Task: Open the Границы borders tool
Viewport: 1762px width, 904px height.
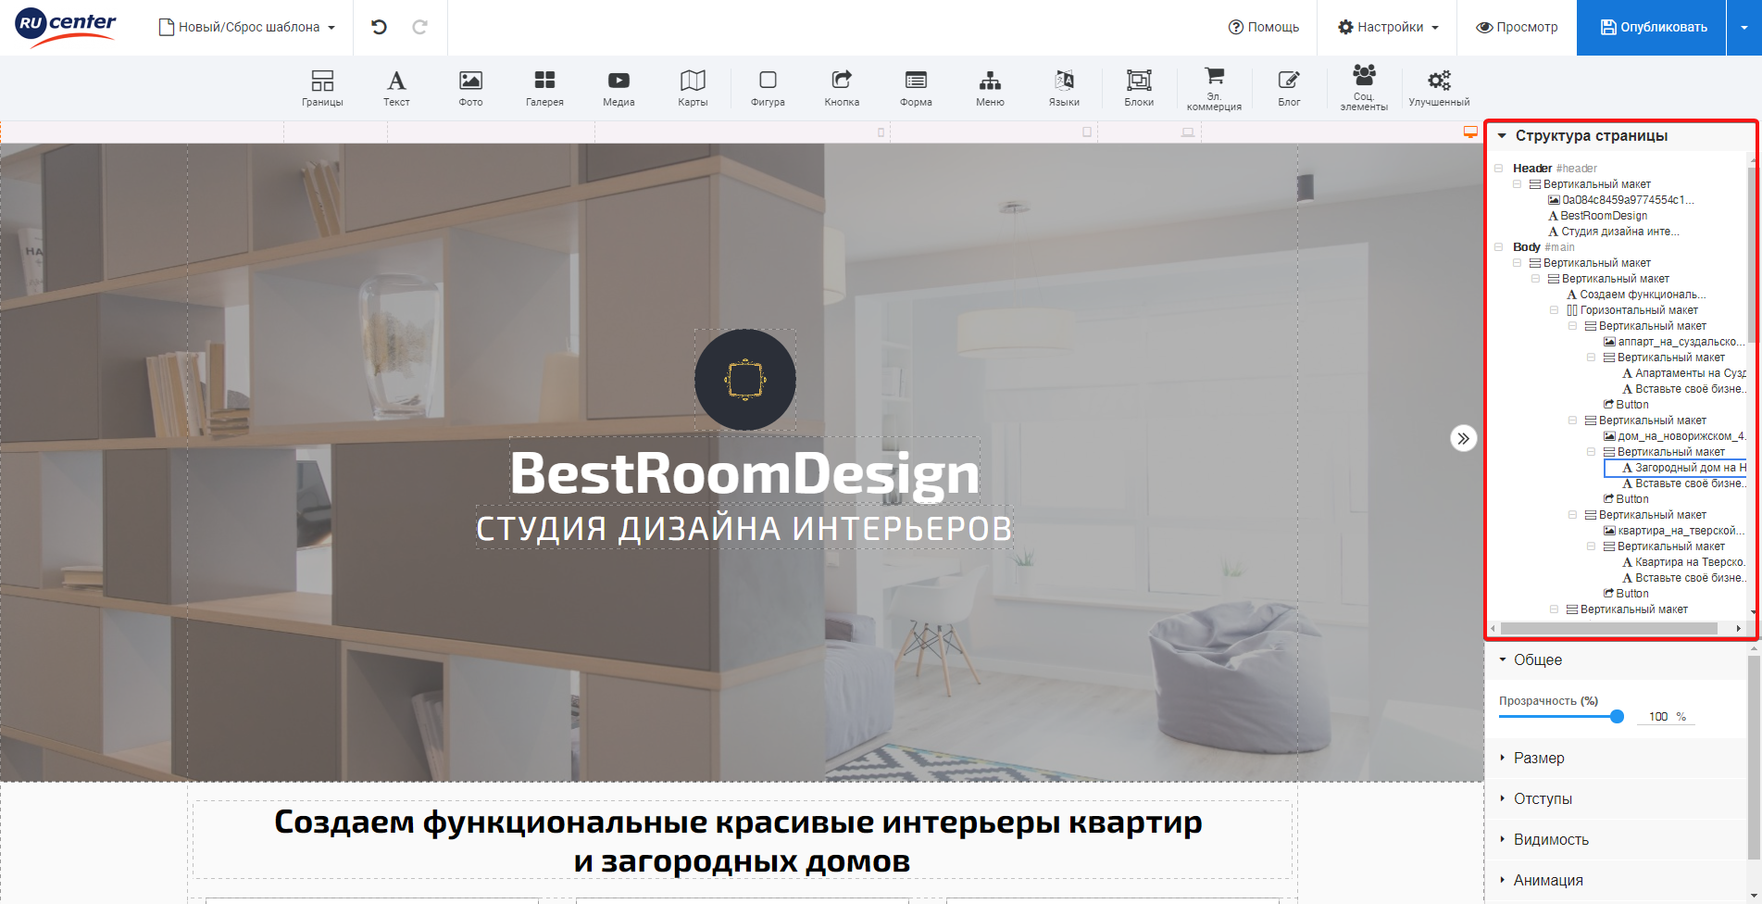Action: pos(322,89)
